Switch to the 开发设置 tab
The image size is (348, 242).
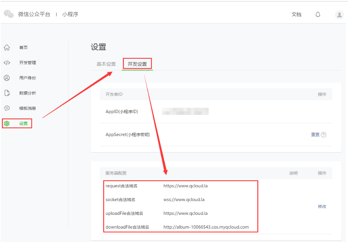pyautogui.click(x=137, y=64)
